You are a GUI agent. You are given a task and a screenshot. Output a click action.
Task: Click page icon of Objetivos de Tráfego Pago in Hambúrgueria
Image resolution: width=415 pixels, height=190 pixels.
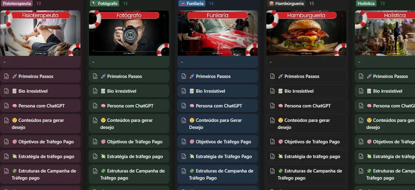click(x=272, y=142)
